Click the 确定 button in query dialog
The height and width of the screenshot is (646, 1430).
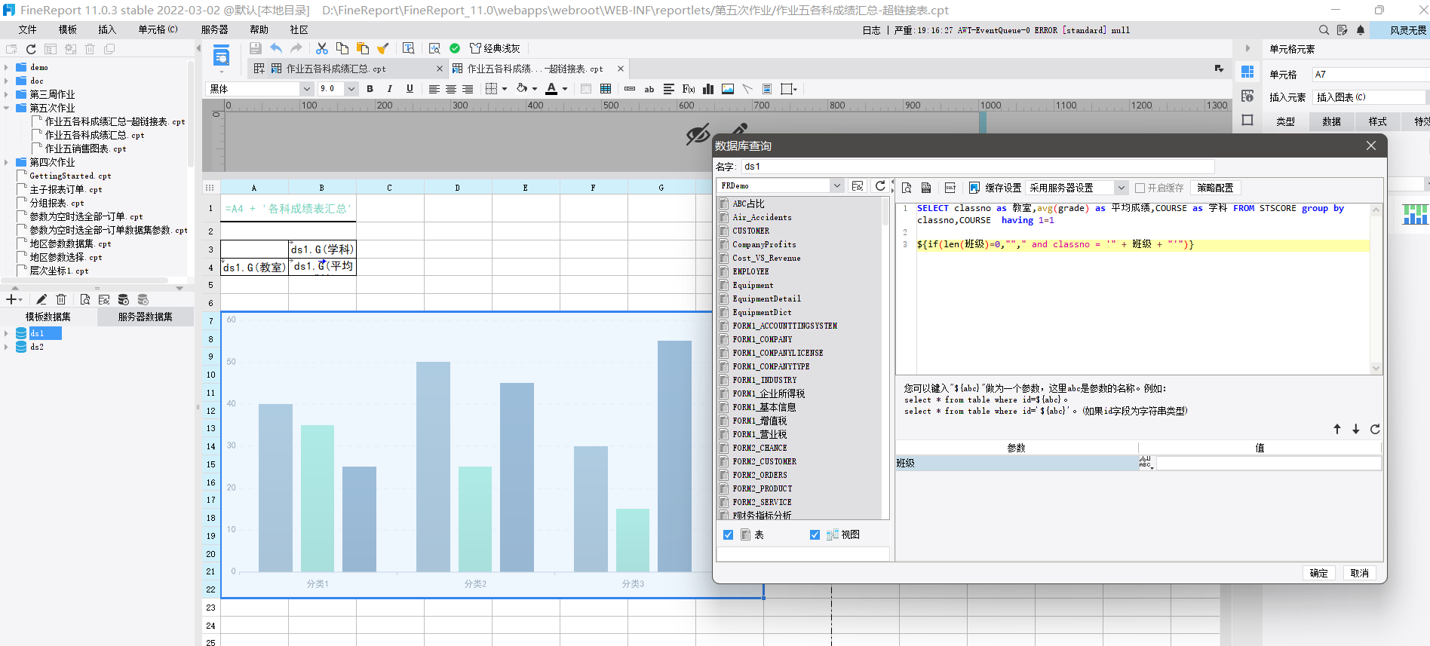pos(1319,573)
